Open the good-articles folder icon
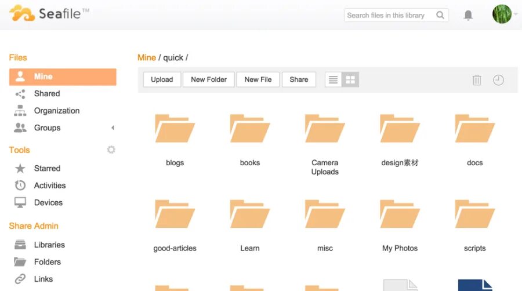Viewport: 522px width, 291px height. pos(175,214)
